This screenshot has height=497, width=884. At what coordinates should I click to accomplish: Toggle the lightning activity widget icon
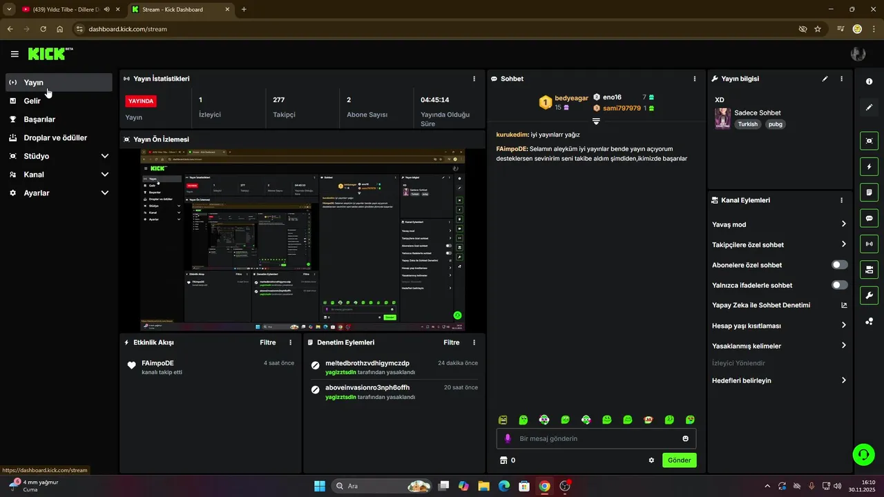[869, 166]
